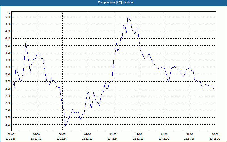
Task: Click the 09:00 time label
Action: point(87,135)
